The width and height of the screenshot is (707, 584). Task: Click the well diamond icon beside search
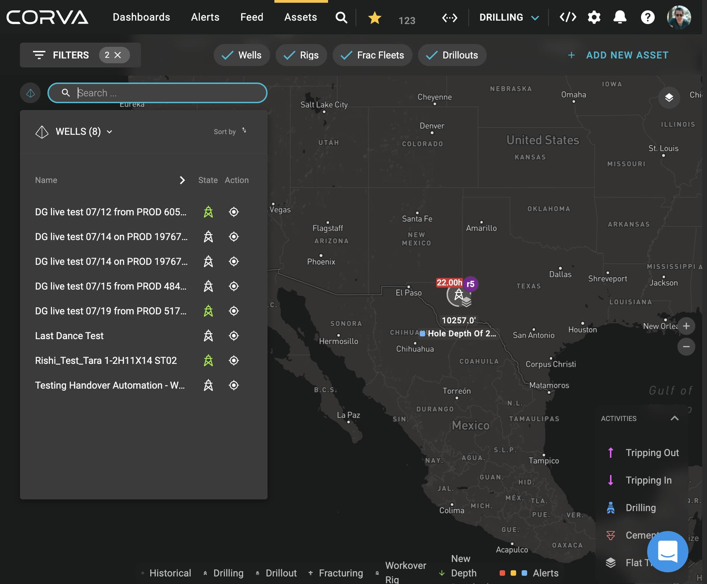pyautogui.click(x=31, y=93)
